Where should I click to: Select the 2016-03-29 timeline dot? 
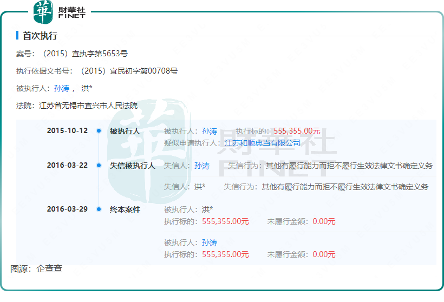click(99, 209)
